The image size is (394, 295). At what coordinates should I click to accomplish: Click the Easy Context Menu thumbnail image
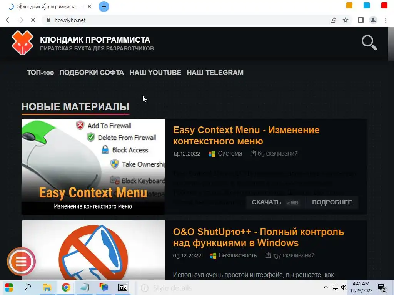[x=93, y=167]
